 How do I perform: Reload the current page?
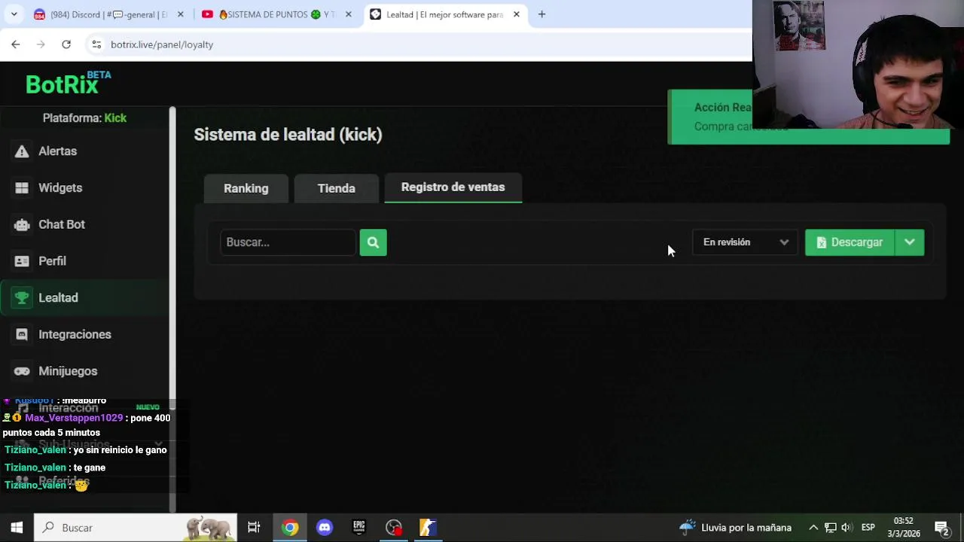[66, 44]
